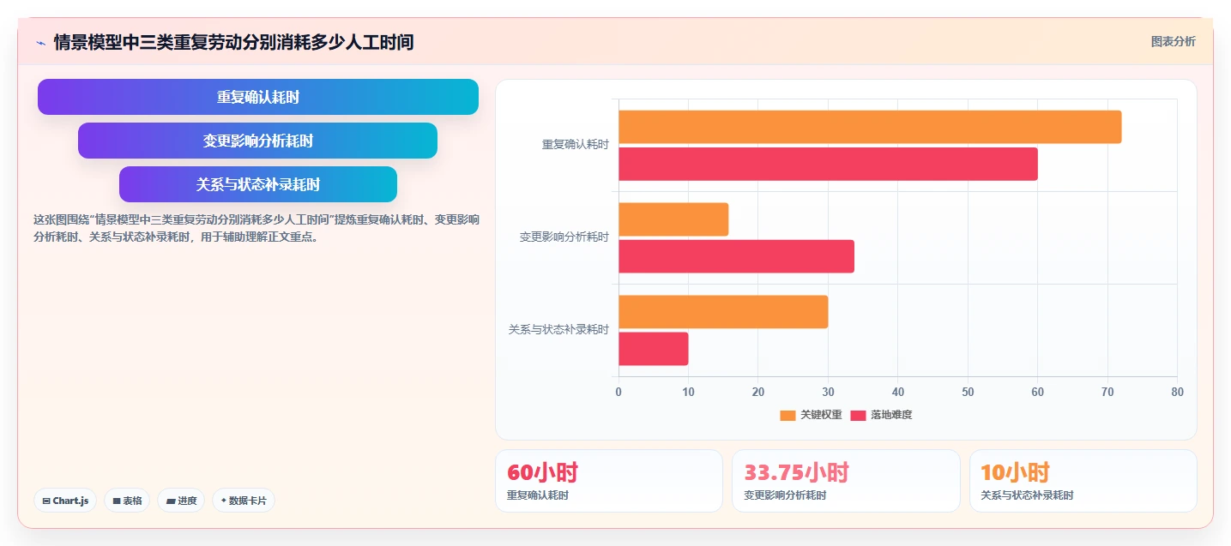Screen dimensions: 1231x546
Task: Click the x-axis value 40
Action: [x=897, y=392]
